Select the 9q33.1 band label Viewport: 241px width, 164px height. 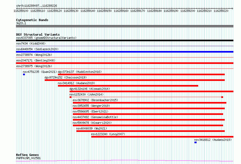pyautogui.click(x=21, y=23)
